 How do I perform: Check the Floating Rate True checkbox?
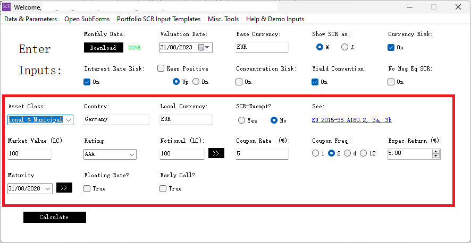click(x=88, y=188)
